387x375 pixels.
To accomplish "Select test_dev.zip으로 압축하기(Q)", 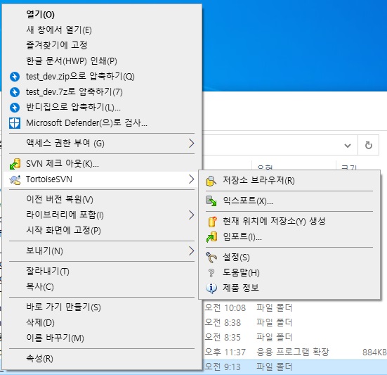I will tap(102, 77).
